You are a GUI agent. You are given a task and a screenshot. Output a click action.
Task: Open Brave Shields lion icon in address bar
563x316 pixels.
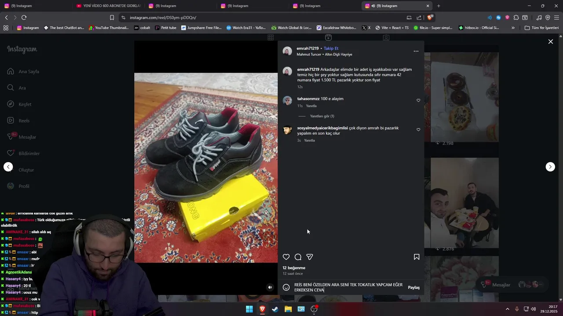pos(430,18)
